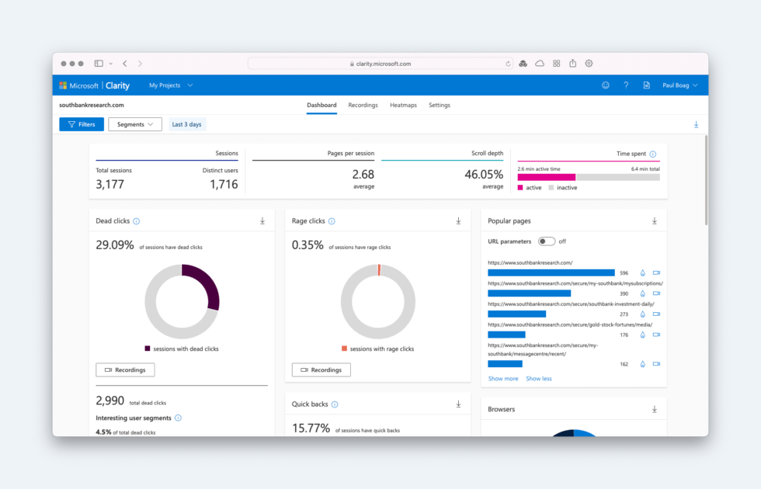Click the Safari address bar
The width and height of the screenshot is (761, 489).
pyautogui.click(x=380, y=64)
